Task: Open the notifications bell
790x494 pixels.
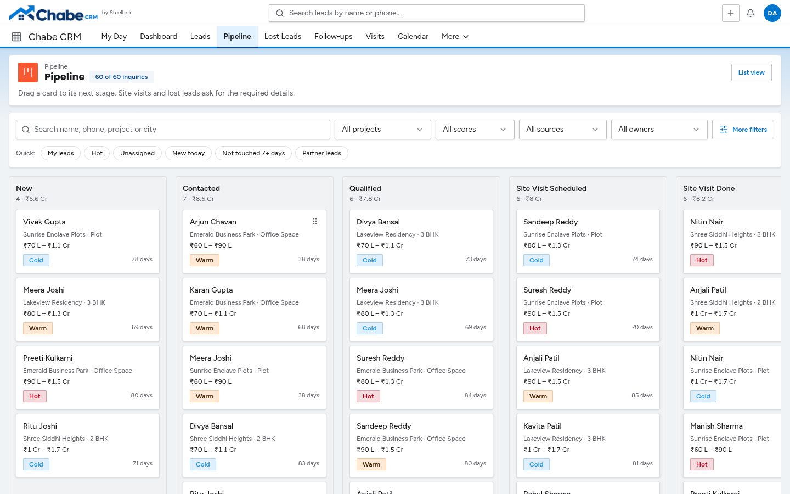Action: 751,13
